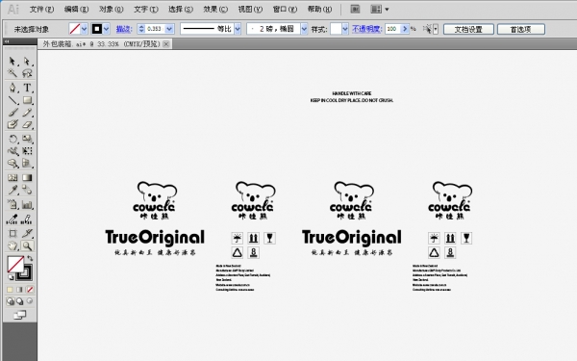Click the 文档设置 button

tap(468, 29)
